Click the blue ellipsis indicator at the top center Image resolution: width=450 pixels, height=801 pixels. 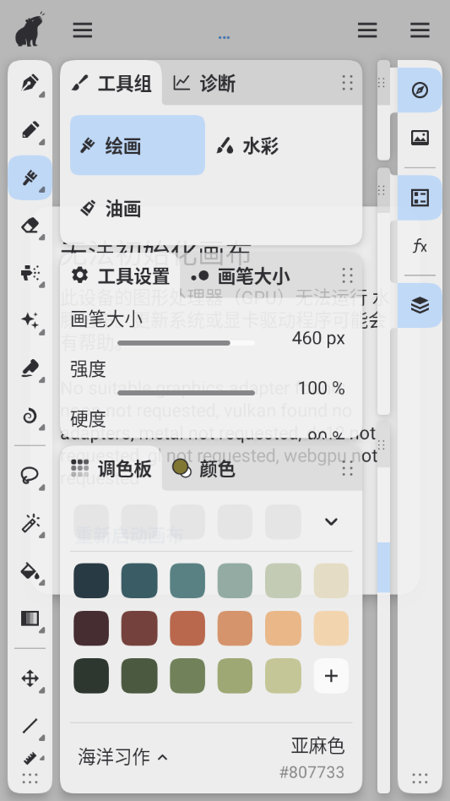pyautogui.click(x=224, y=37)
